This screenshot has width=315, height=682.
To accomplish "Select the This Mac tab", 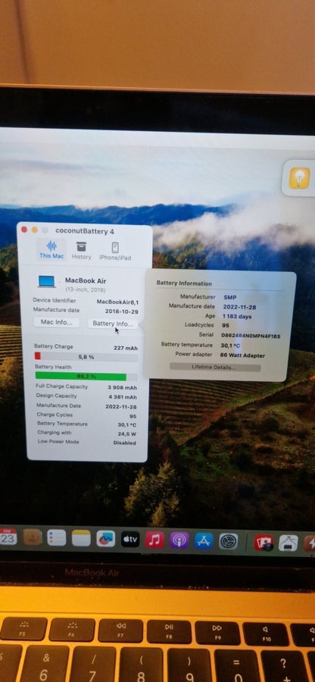I will click(51, 249).
